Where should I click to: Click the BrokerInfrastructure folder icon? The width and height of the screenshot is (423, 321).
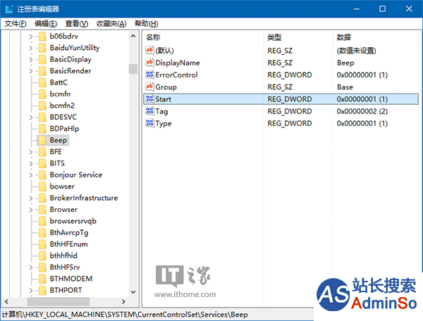click(x=42, y=198)
